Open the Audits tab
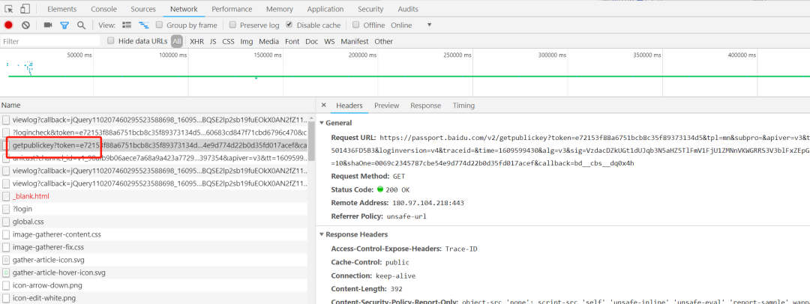This screenshot has height=304, width=810. point(408,9)
